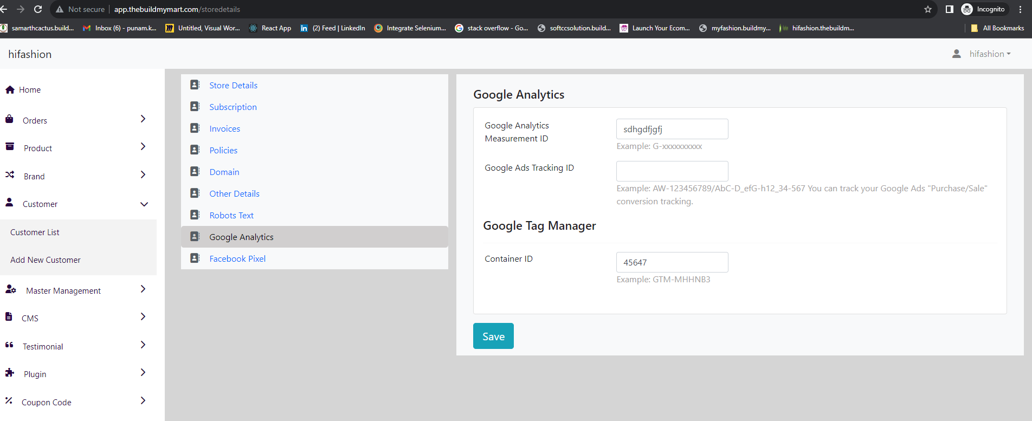Bookmark this page with the star icon
1032x421 pixels.
928,9
